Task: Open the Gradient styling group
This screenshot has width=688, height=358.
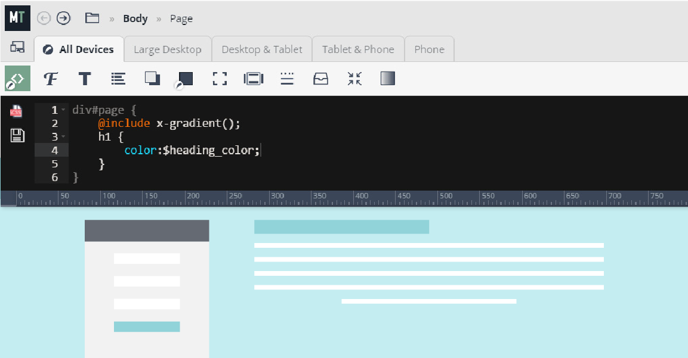Action: (x=388, y=79)
